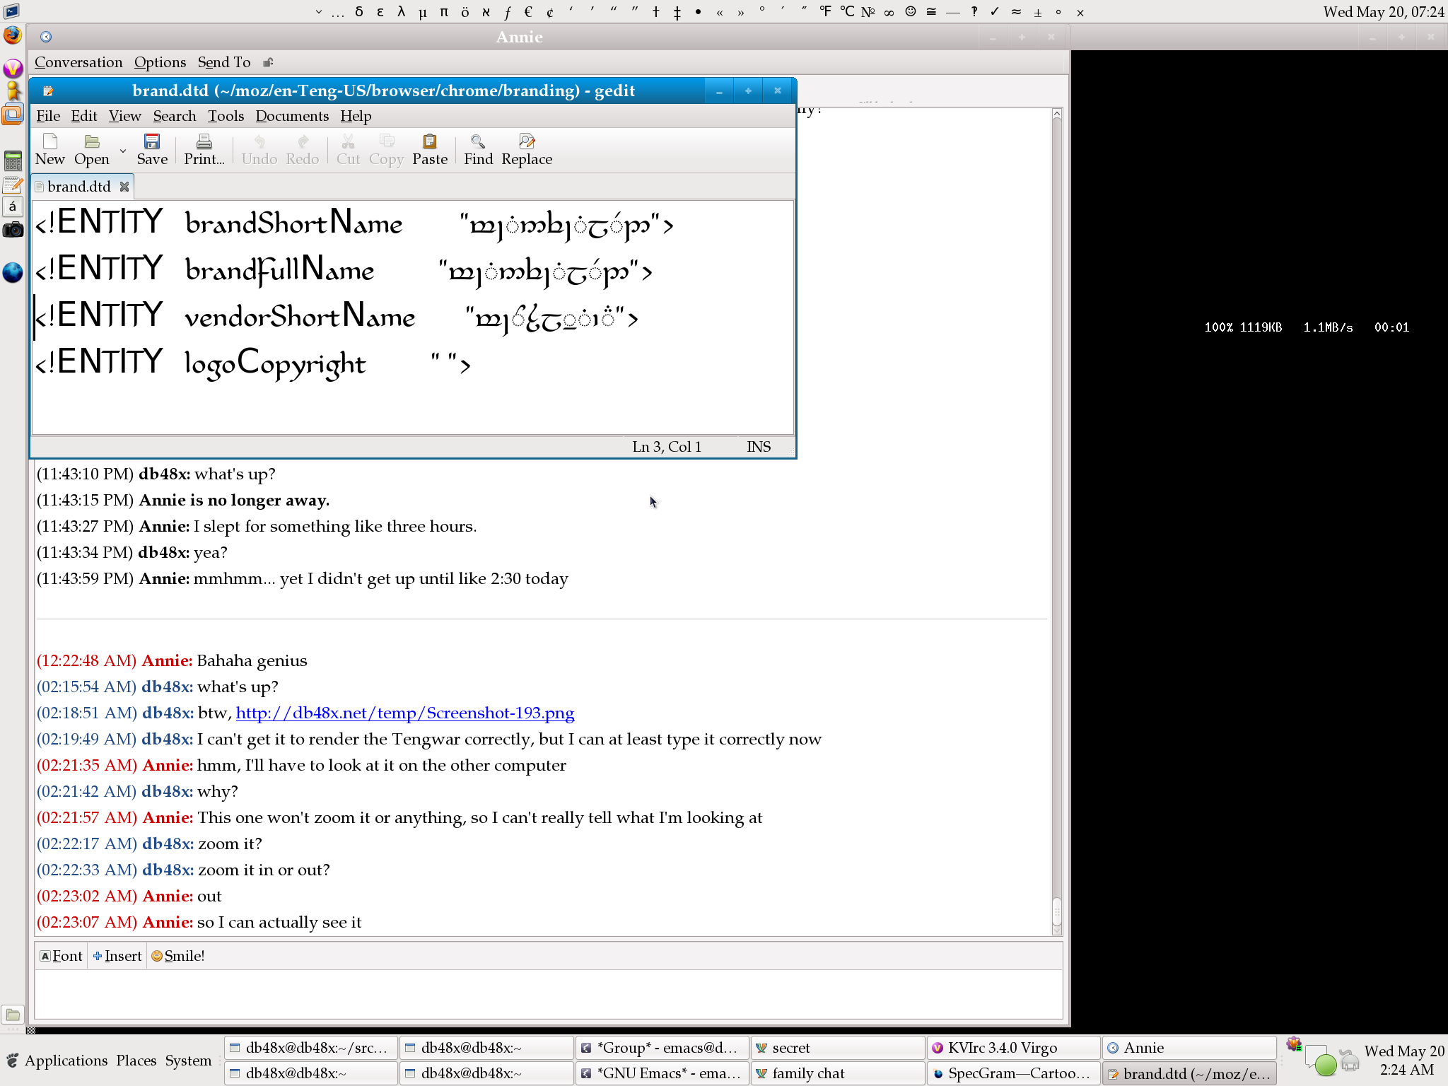Insert the check mark ✓ from palette
This screenshot has height=1086, width=1448.
995,12
